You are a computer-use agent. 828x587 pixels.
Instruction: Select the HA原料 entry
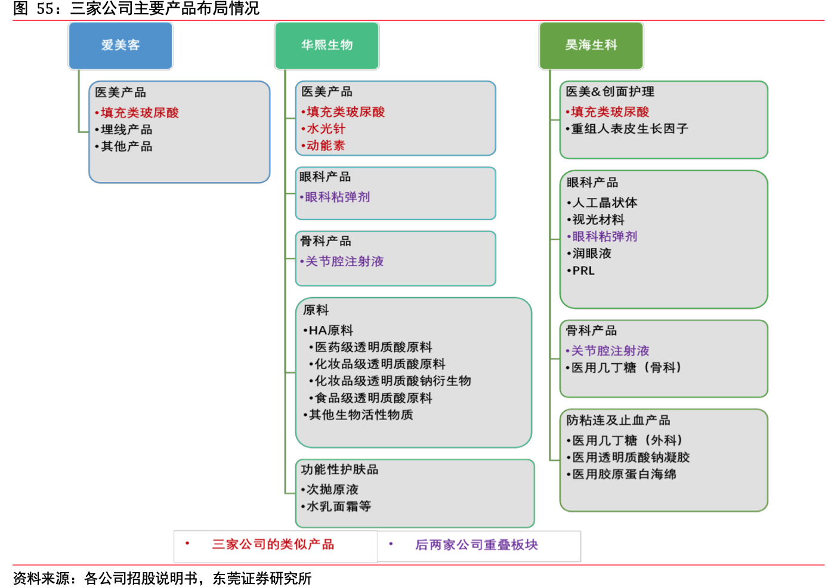pyautogui.click(x=330, y=330)
